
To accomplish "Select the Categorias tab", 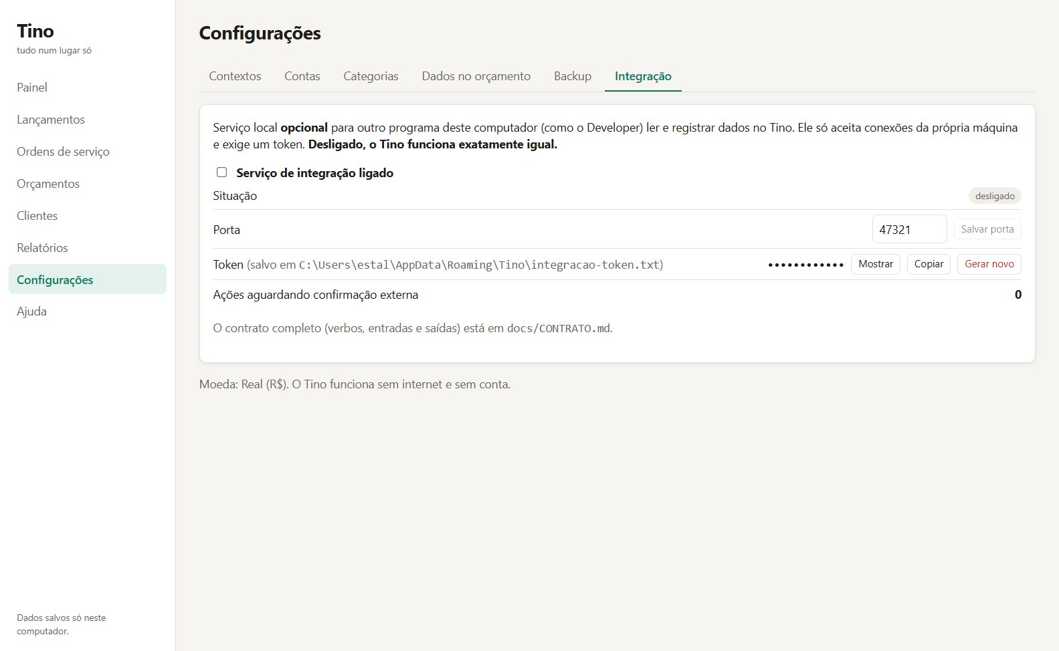I will 371,76.
